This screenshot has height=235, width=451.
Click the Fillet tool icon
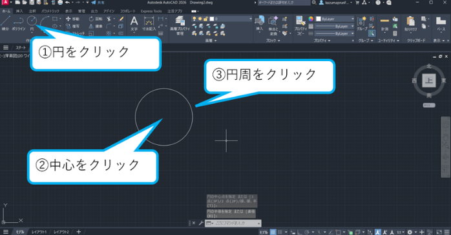click(109, 26)
